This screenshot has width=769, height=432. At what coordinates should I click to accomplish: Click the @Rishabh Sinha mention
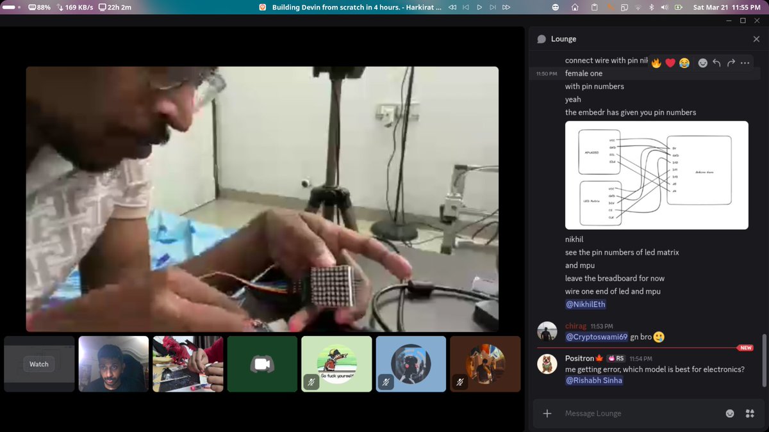593,380
